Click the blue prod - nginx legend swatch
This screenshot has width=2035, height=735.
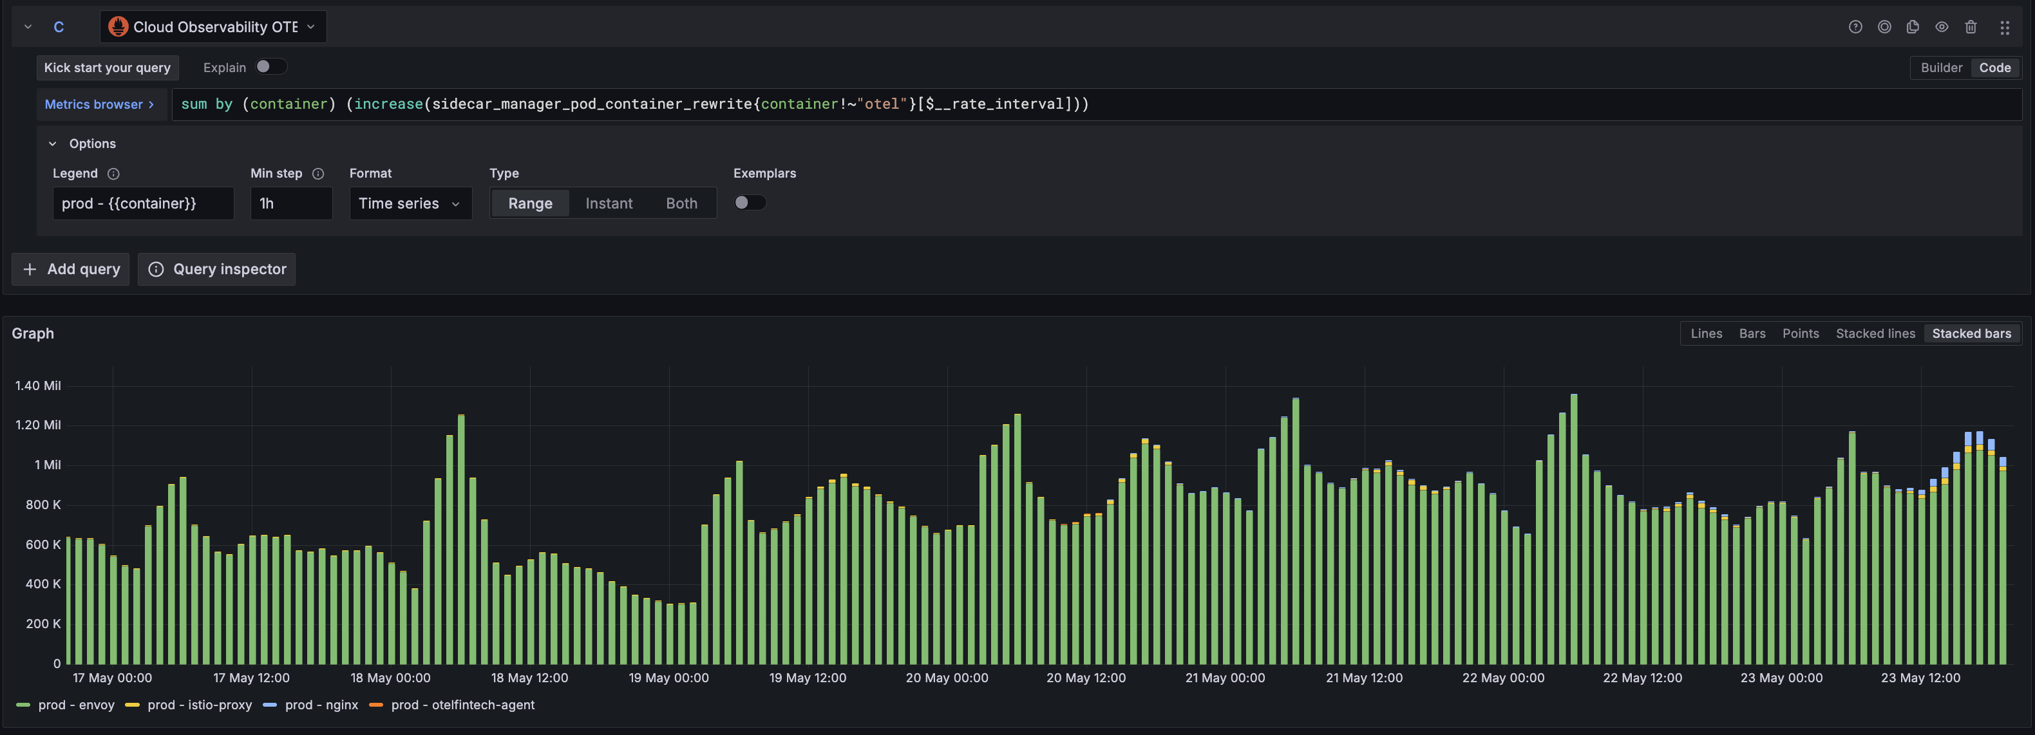pos(269,705)
